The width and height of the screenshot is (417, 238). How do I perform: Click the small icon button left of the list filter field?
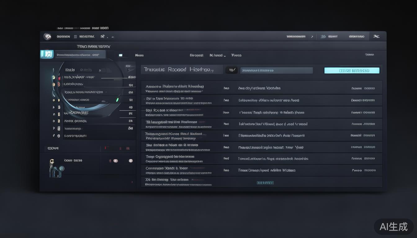(x=231, y=70)
